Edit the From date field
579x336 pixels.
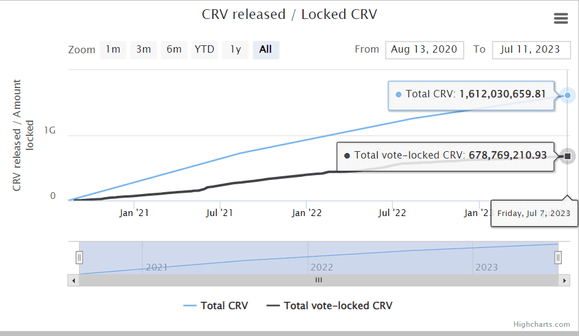point(424,50)
